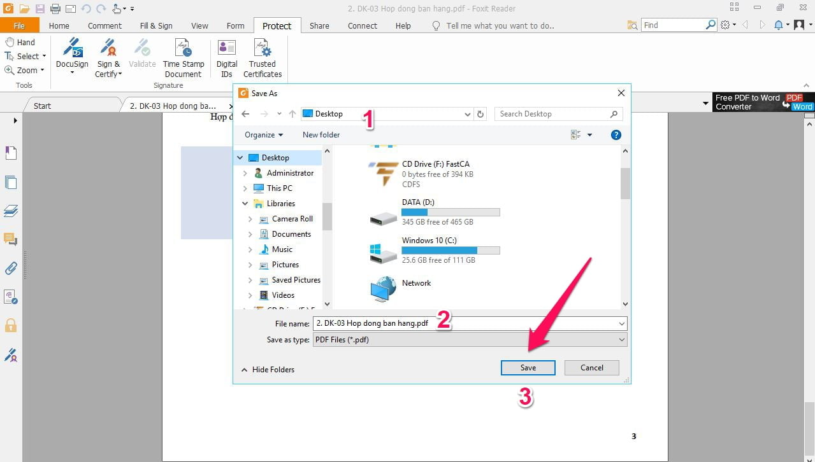
Task: Click the Email icon in quick access toolbar
Action: click(x=71, y=8)
